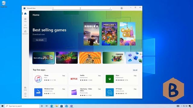Open the Apps section in the sidebar

[25, 20]
